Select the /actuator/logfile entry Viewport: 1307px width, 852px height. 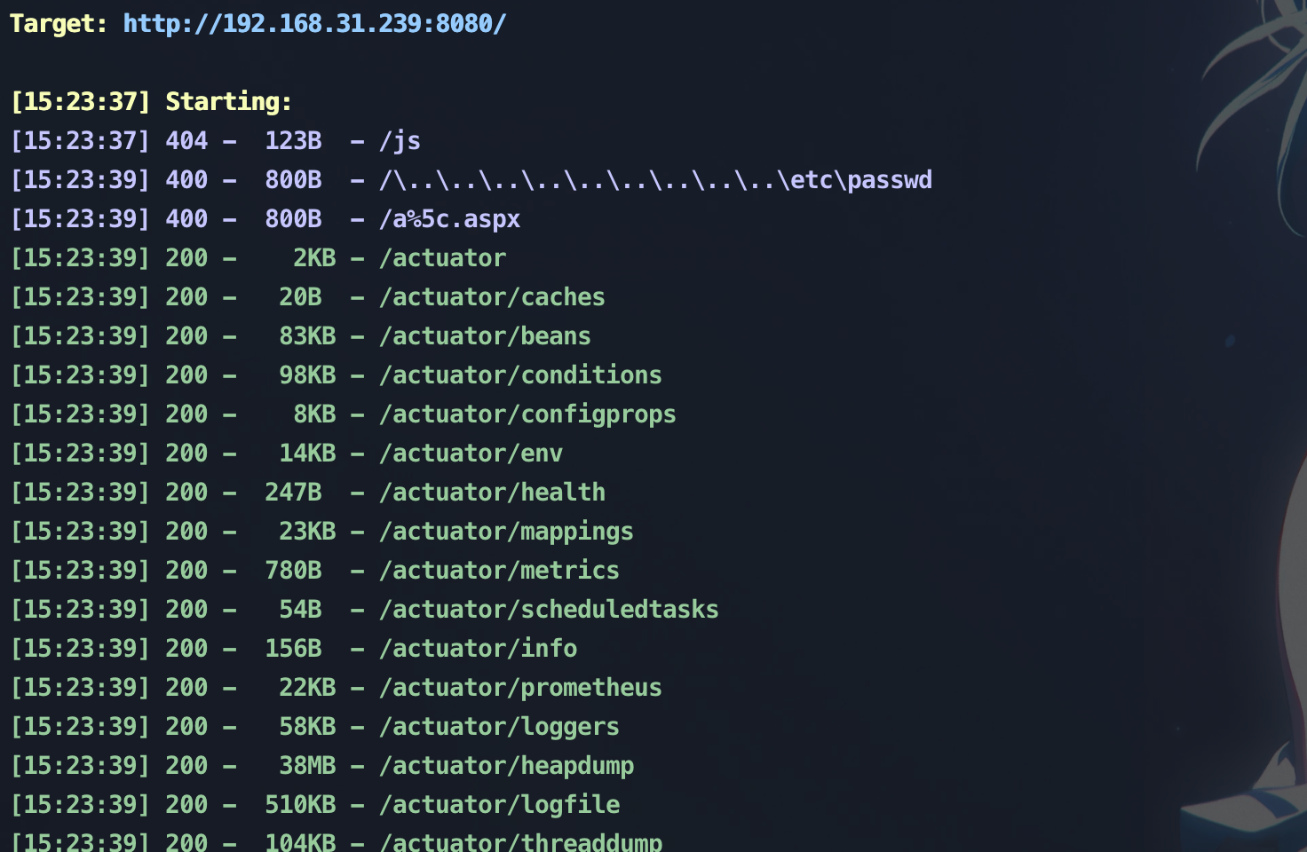(499, 805)
